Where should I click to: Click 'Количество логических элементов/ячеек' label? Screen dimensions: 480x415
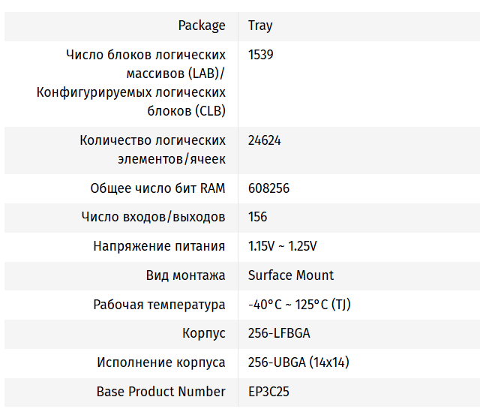click(x=153, y=149)
